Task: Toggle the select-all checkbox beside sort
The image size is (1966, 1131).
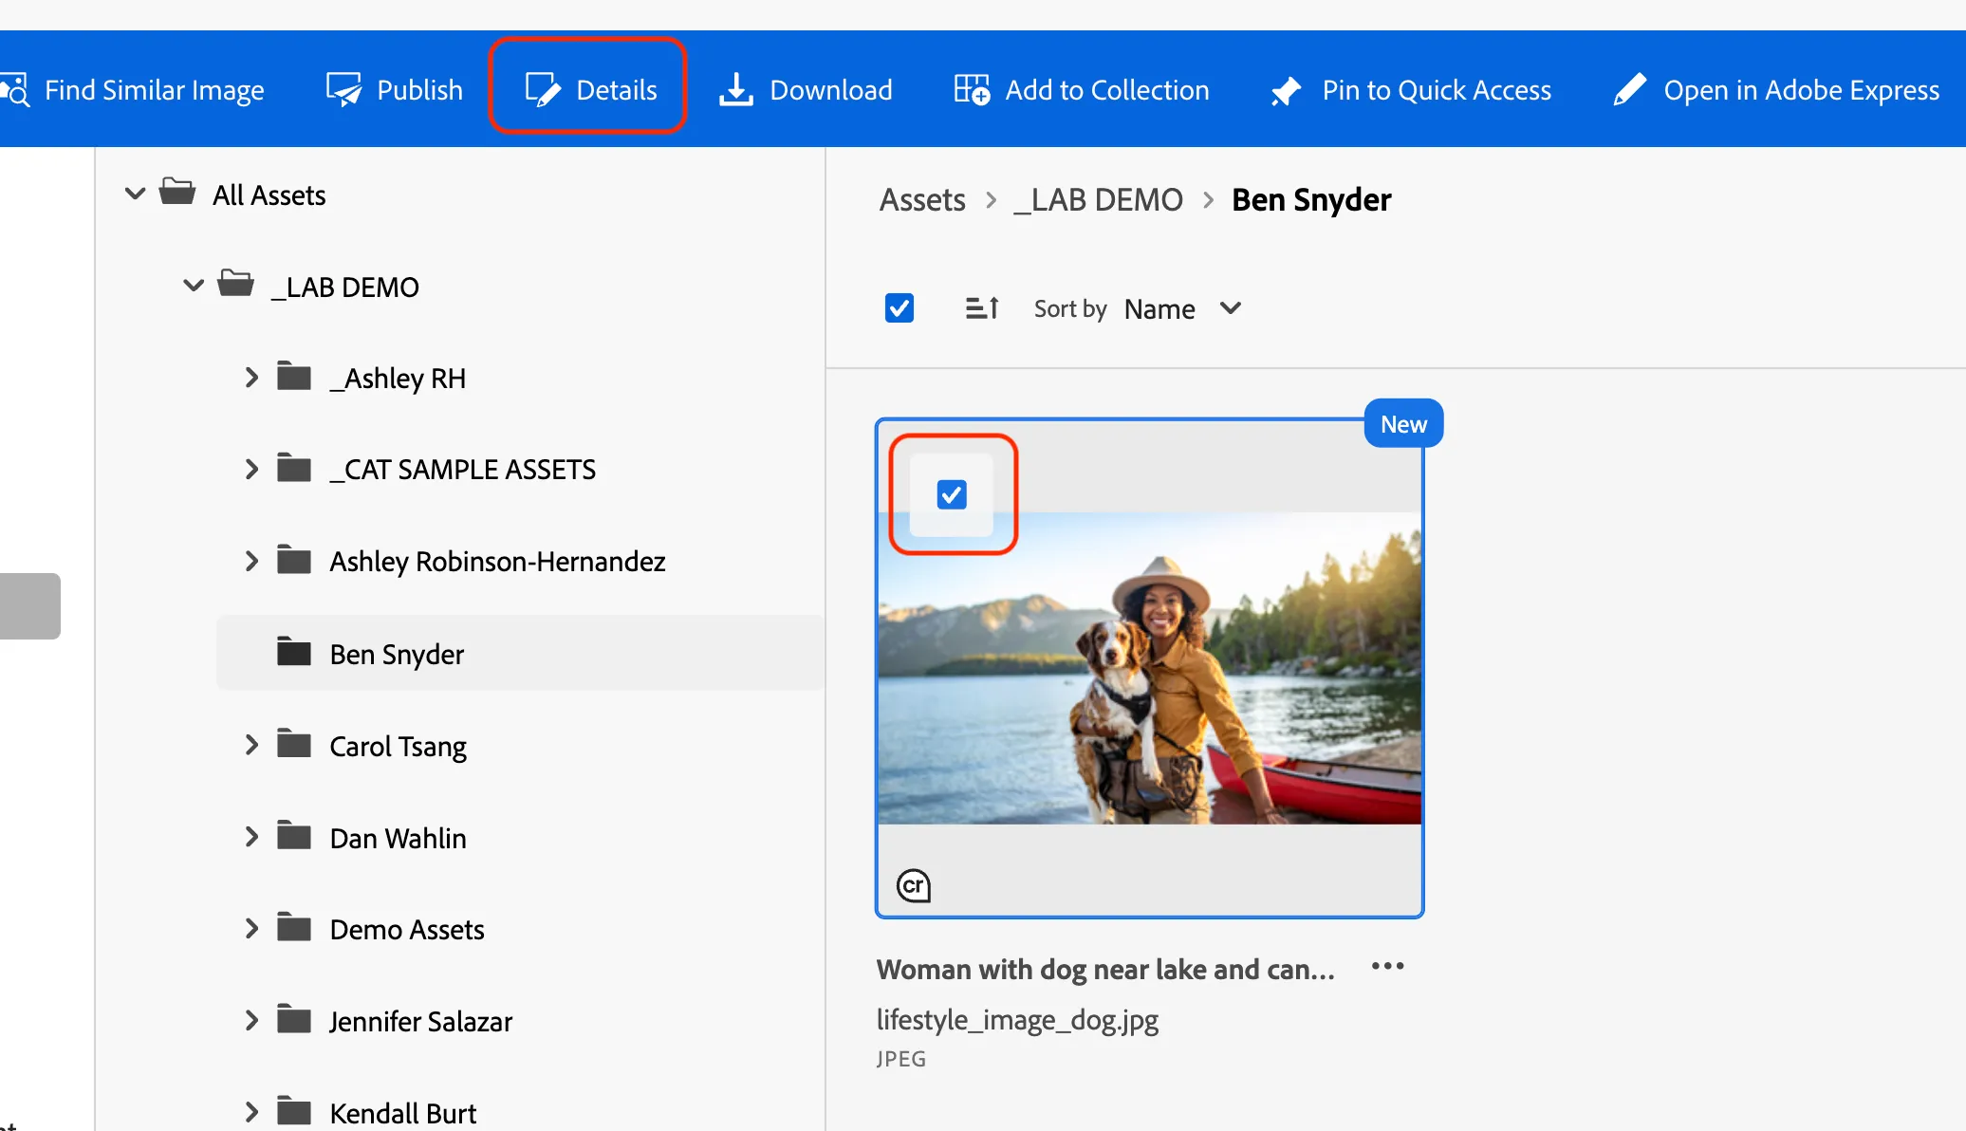Action: (x=899, y=308)
